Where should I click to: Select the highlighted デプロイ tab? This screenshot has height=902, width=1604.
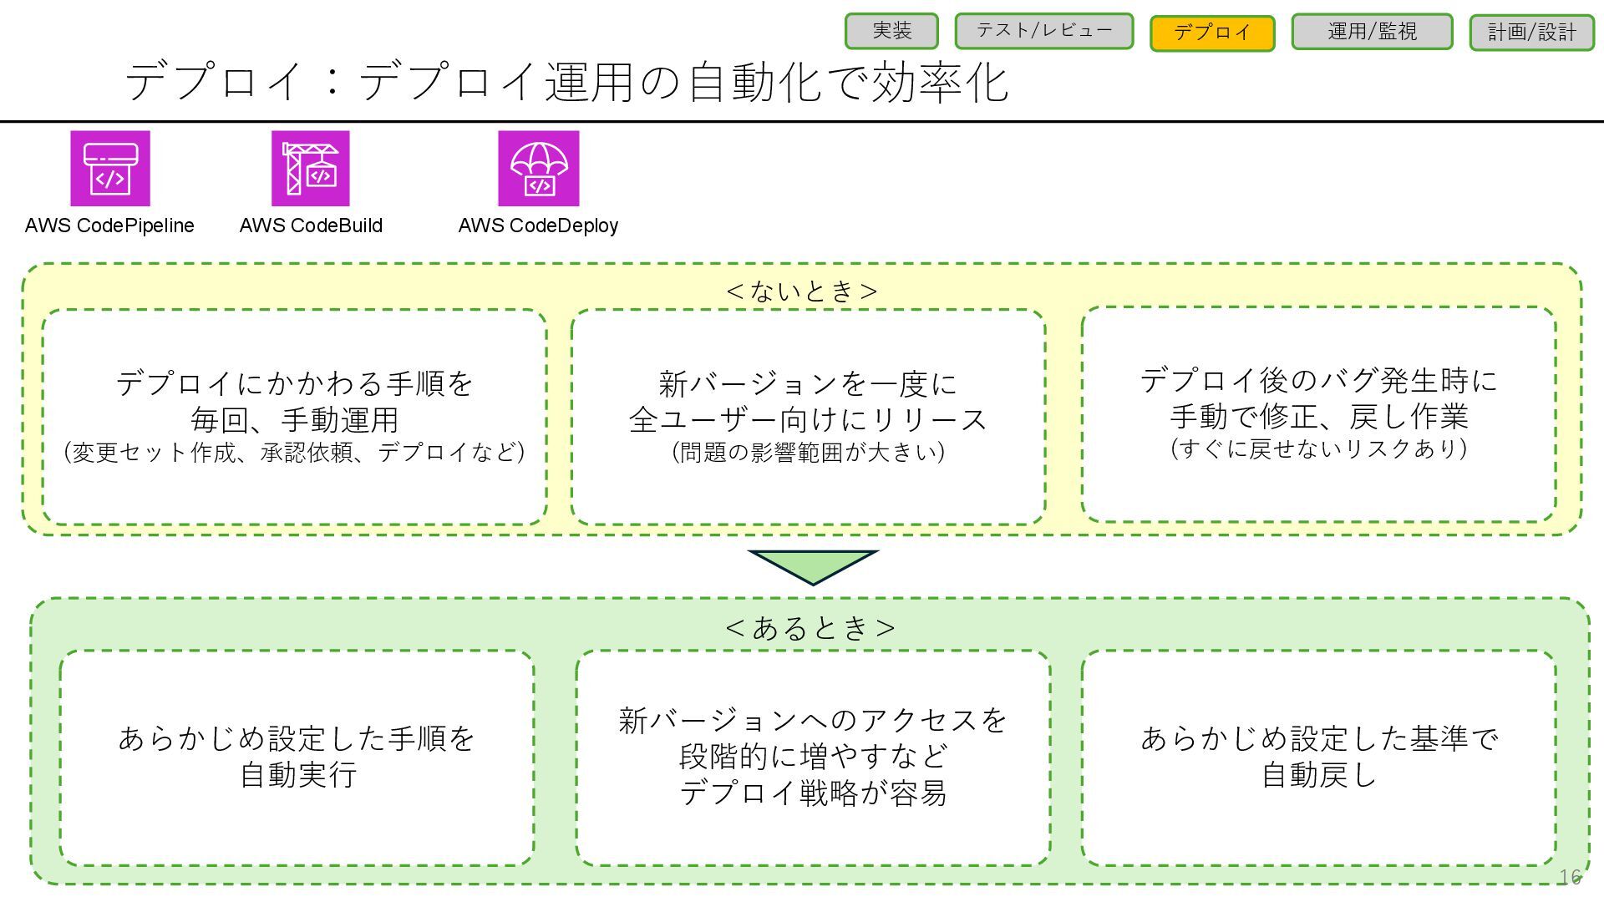pos(1212,33)
